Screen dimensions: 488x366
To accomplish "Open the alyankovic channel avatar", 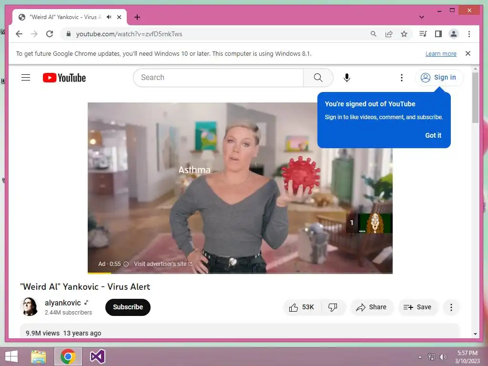I will pyautogui.click(x=30, y=307).
